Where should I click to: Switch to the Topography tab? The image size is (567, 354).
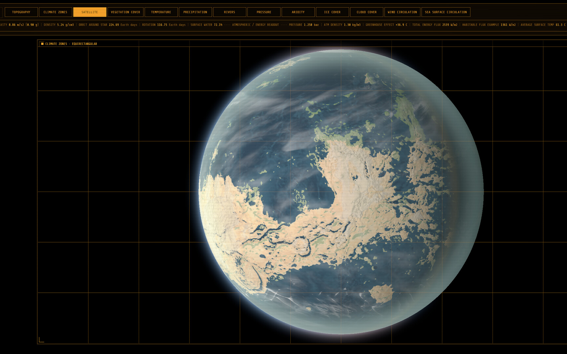21,12
